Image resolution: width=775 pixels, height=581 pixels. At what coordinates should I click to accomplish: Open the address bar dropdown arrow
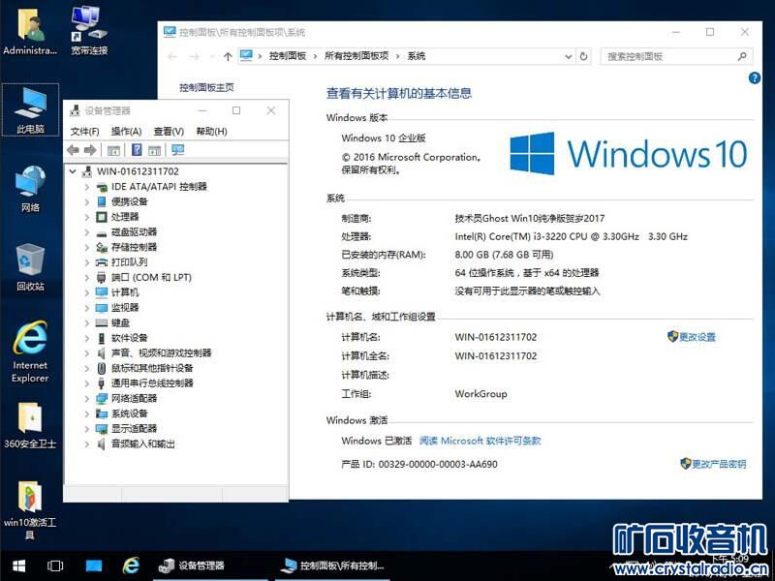(567, 55)
